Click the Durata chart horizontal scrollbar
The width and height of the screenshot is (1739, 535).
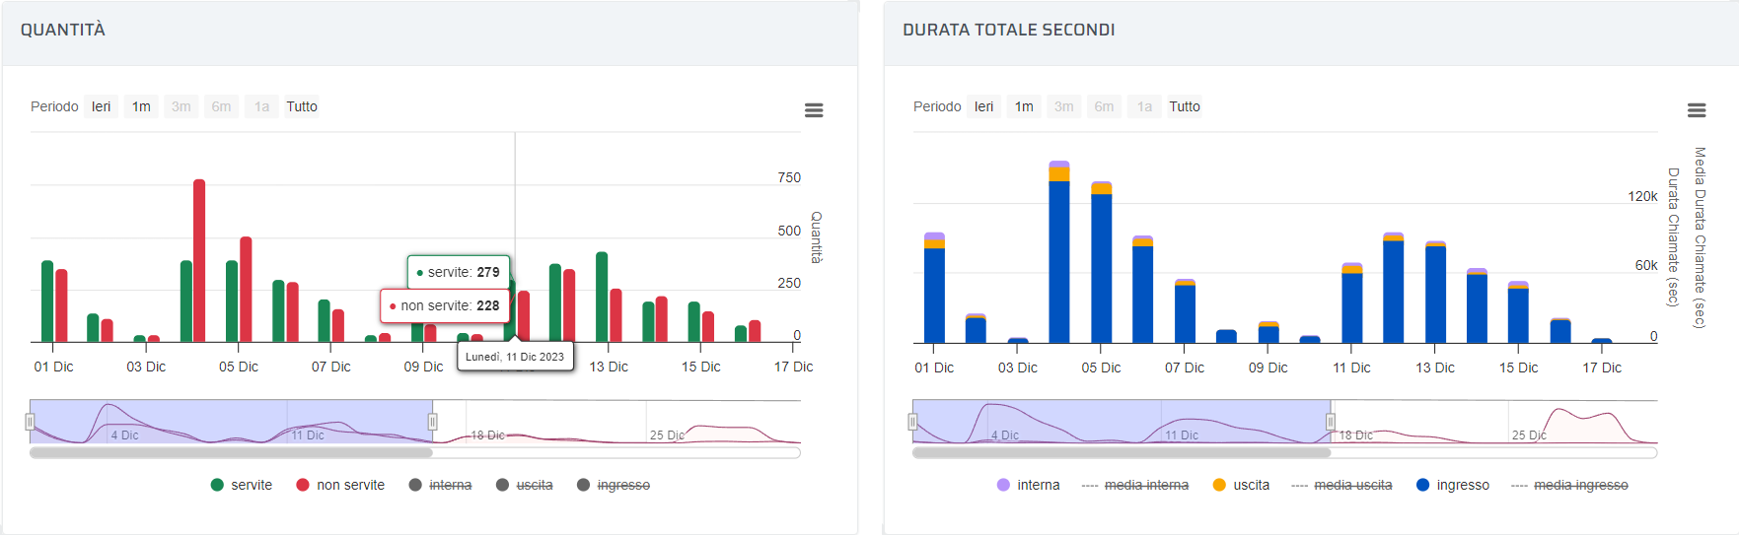pyautogui.click(x=1121, y=453)
